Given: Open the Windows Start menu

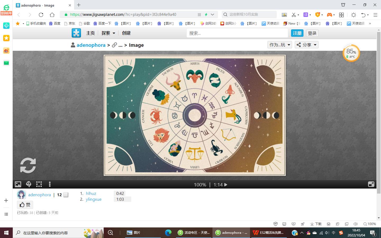Looking at the screenshot, I should click(6, 233).
